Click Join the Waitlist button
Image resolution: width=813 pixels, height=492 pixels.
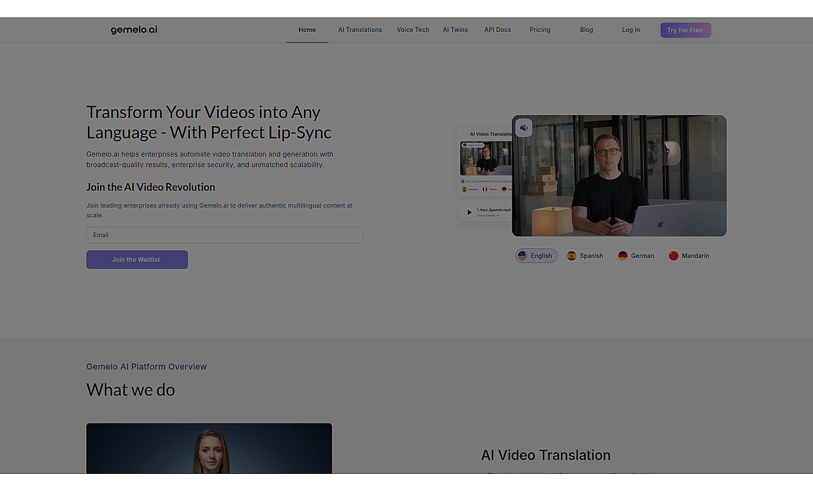pyautogui.click(x=137, y=260)
